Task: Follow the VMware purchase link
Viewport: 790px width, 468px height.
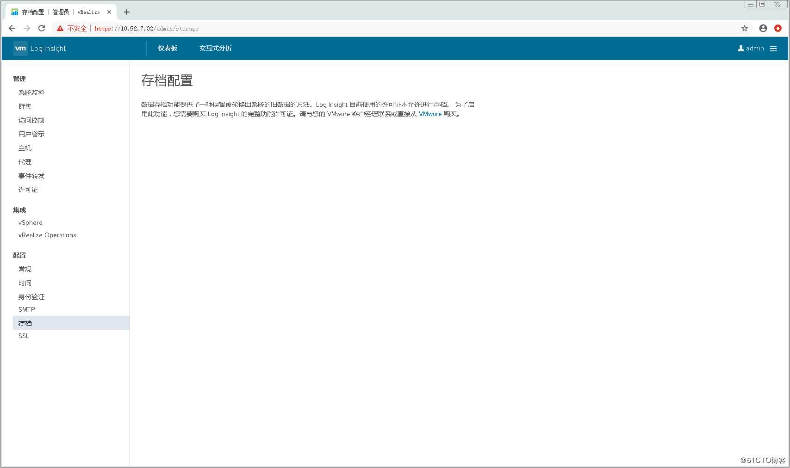Action: click(430, 114)
